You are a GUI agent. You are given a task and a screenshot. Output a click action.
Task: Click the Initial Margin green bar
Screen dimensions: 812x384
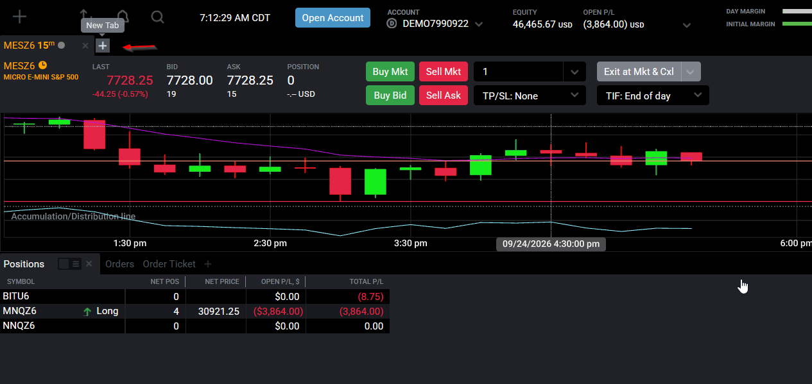pyautogui.click(x=797, y=24)
